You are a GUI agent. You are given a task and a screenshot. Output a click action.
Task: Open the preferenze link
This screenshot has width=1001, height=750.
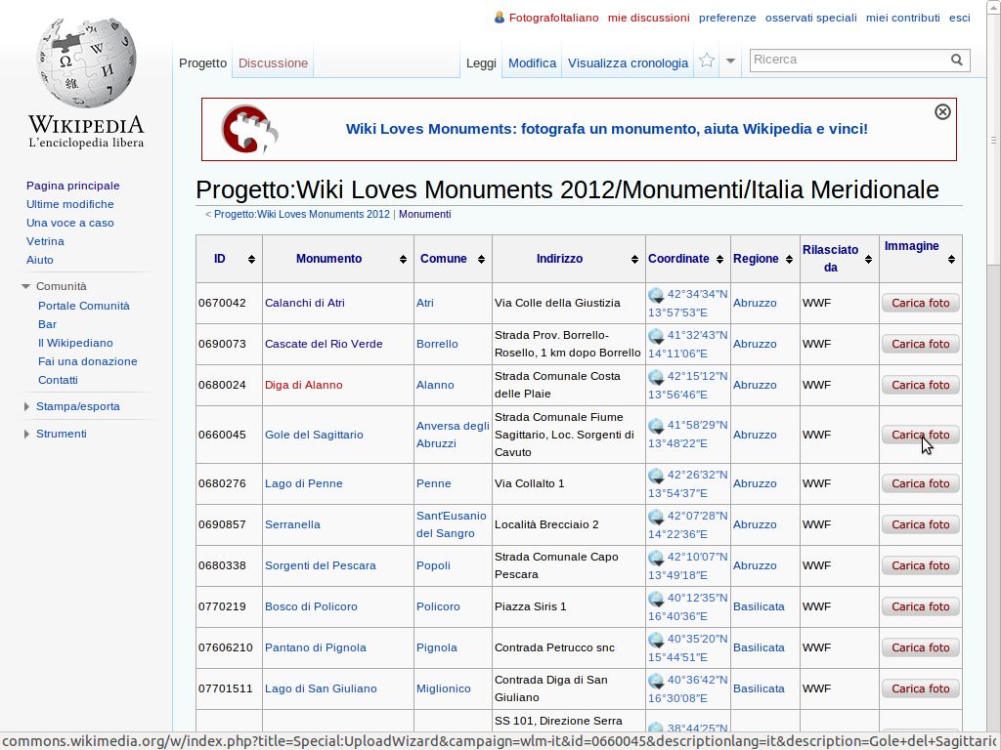pyautogui.click(x=727, y=18)
